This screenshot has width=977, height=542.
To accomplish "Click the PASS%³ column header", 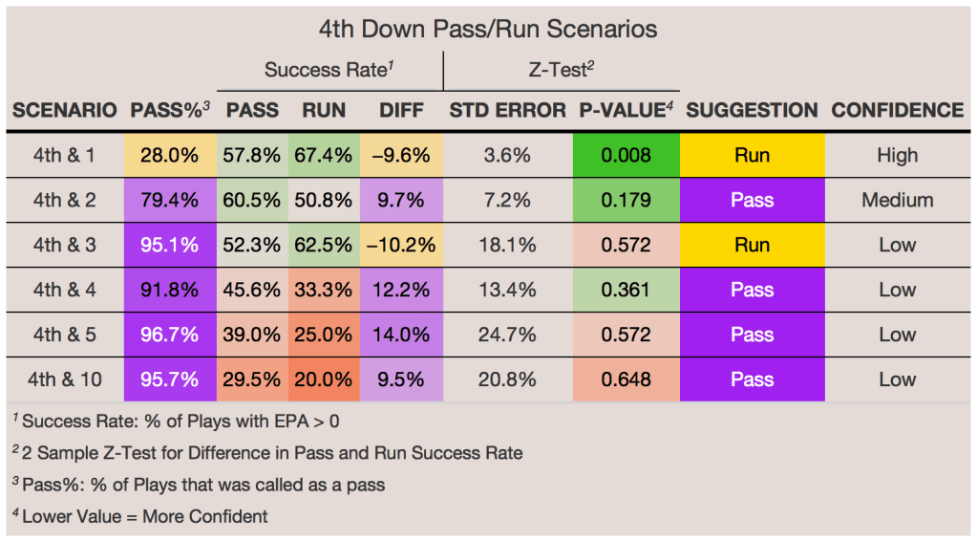I will (x=170, y=111).
